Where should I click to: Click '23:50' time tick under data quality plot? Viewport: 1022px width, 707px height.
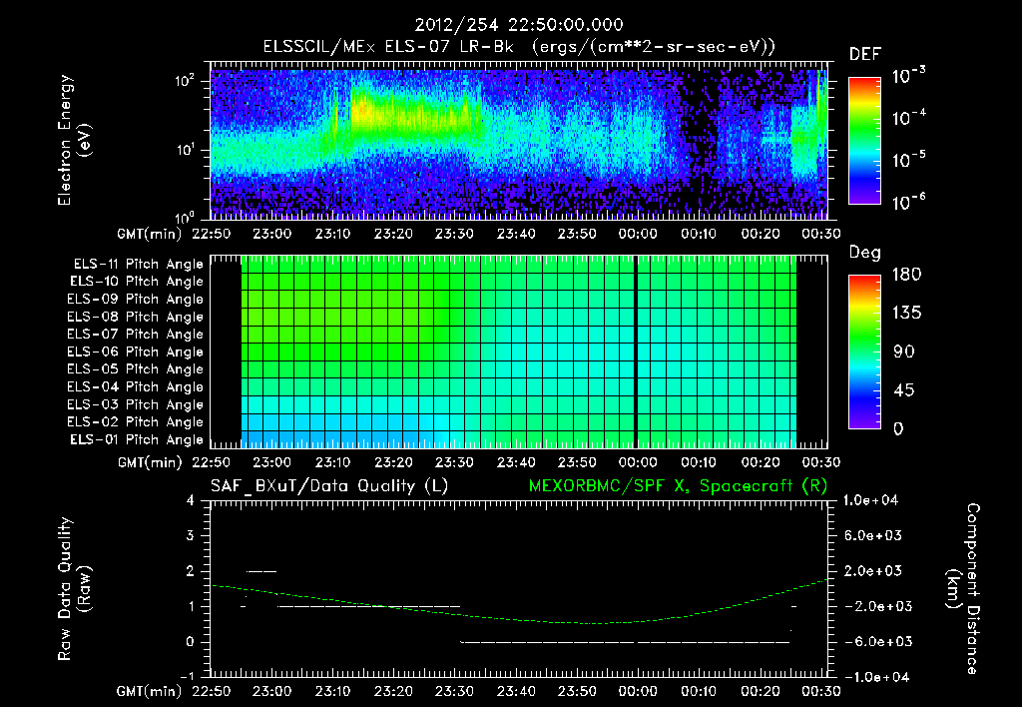[x=577, y=691]
